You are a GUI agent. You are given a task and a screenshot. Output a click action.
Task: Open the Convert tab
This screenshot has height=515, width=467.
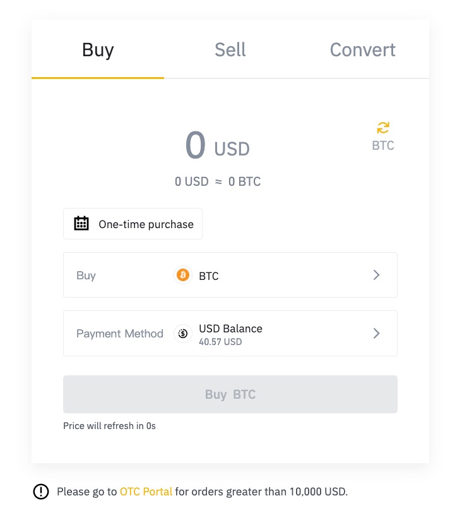pyautogui.click(x=362, y=50)
